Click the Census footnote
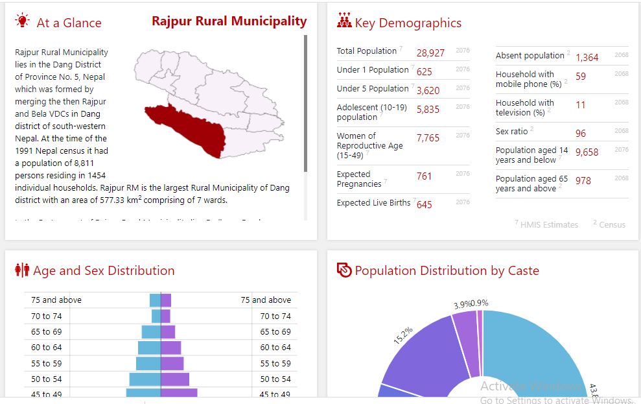Image resolution: width=641 pixels, height=404 pixels. 609,224
